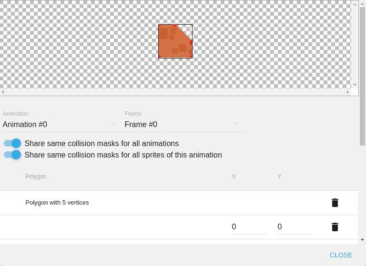The height and width of the screenshot is (266, 366).
Task: Click the preview's scroll up arrow
Action: 355,4
